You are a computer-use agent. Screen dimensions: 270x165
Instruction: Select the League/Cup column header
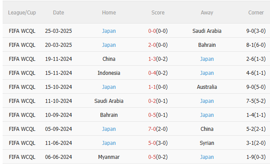pos(22,13)
